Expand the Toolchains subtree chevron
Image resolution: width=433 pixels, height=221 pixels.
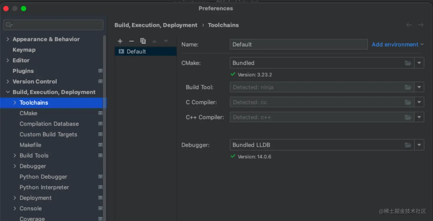click(15, 103)
